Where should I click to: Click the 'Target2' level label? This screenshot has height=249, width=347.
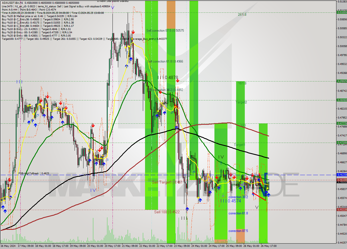(241, 102)
